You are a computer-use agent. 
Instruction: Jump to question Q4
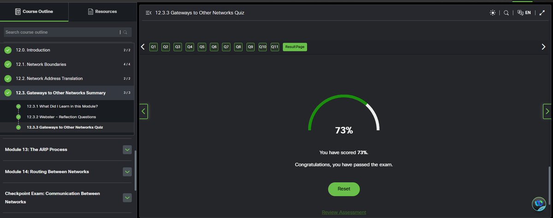point(190,47)
